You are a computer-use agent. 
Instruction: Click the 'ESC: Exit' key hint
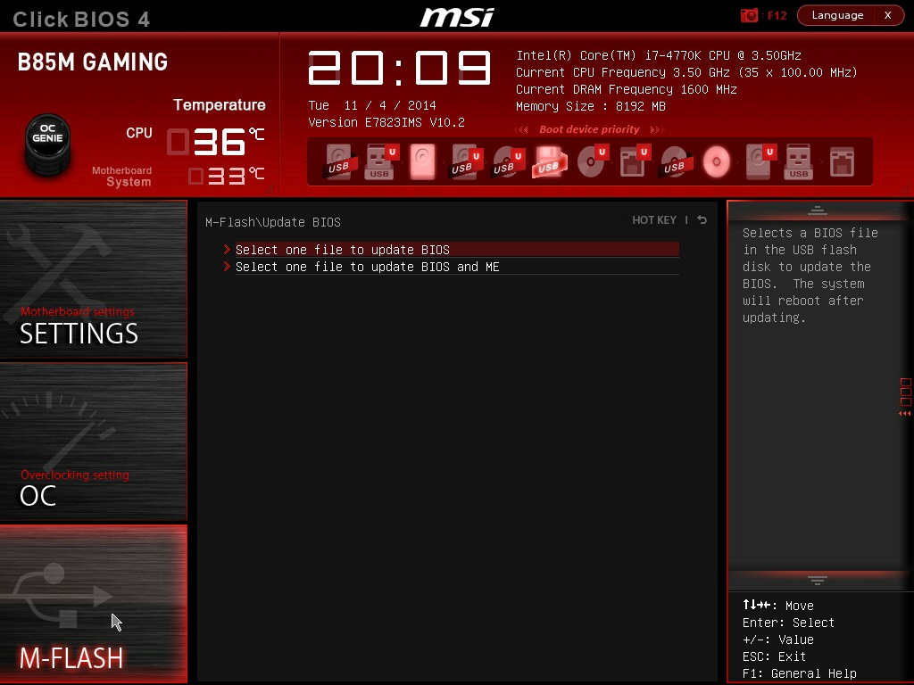tap(774, 656)
